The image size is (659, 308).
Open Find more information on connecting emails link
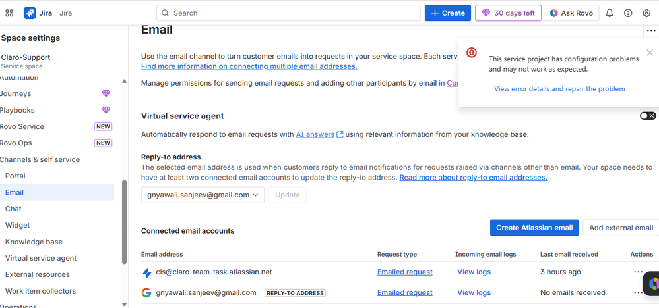point(249,66)
